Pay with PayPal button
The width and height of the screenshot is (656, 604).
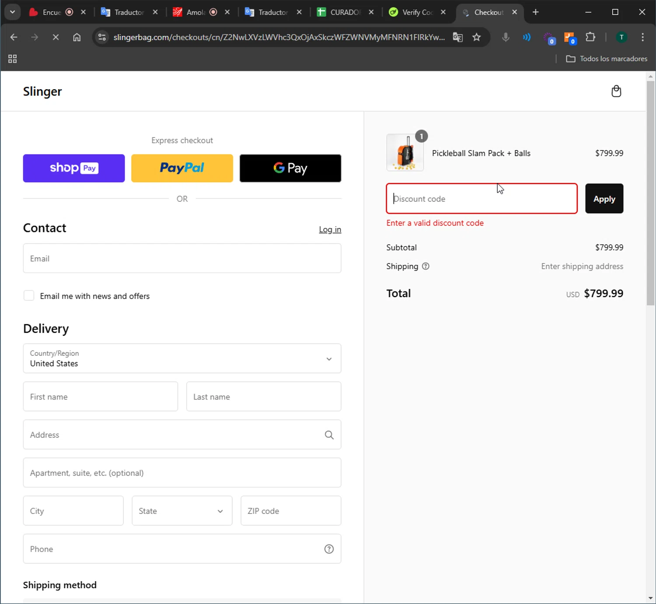tap(182, 168)
